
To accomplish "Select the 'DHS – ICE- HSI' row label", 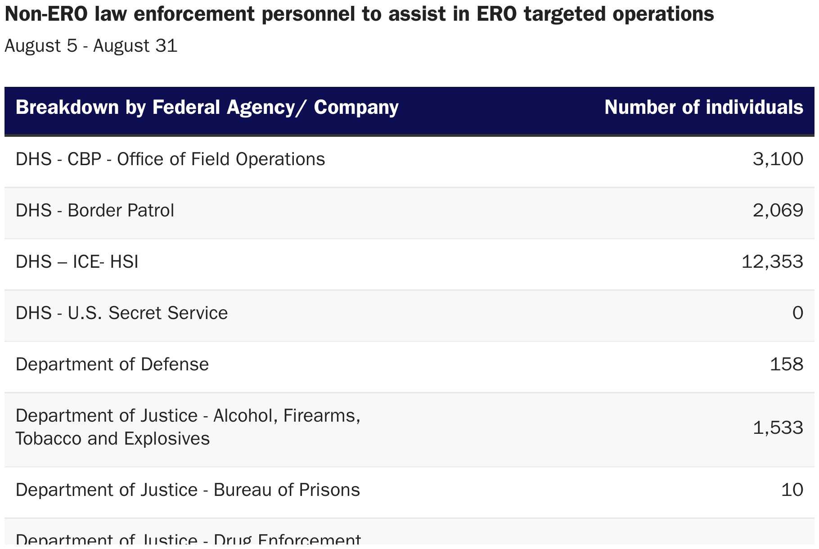I will 77,262.
